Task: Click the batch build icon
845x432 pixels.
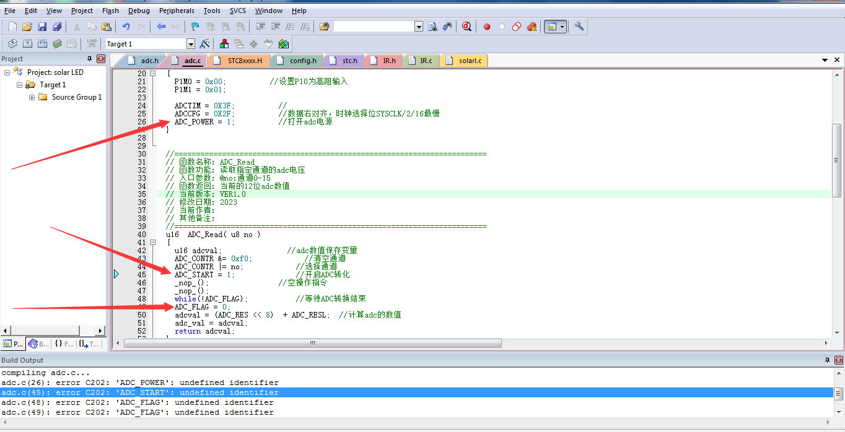Action: pos(57,44)
